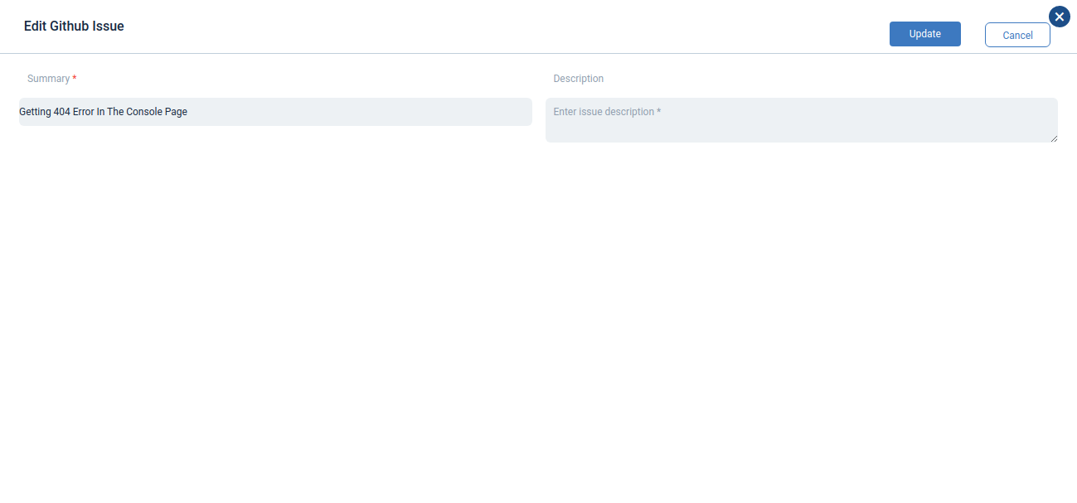Click the word 'Error' in the summary

coord(83,112)
